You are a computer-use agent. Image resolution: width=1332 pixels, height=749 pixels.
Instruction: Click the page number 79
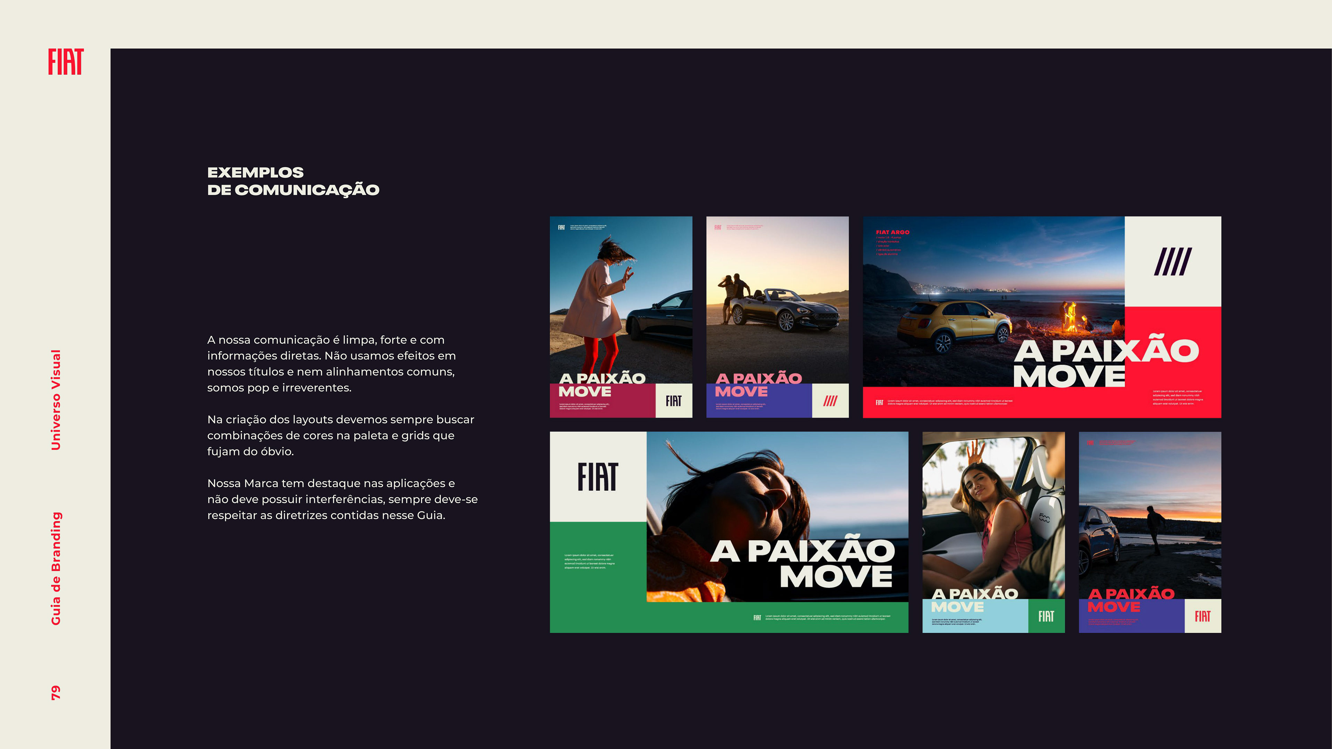pyautogui.click(x=56, y=693)
